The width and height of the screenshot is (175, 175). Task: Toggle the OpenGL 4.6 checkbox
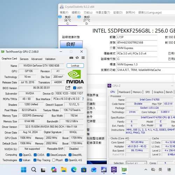pos(66,160)
